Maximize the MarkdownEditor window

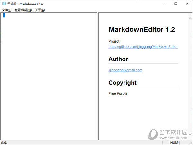pos(176,4)
